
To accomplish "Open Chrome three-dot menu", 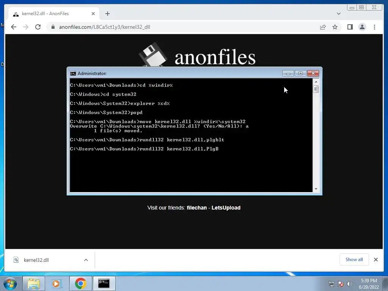I will coord(374,27).
